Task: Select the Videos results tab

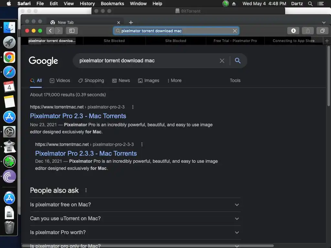Action: [x=60, y=80]
